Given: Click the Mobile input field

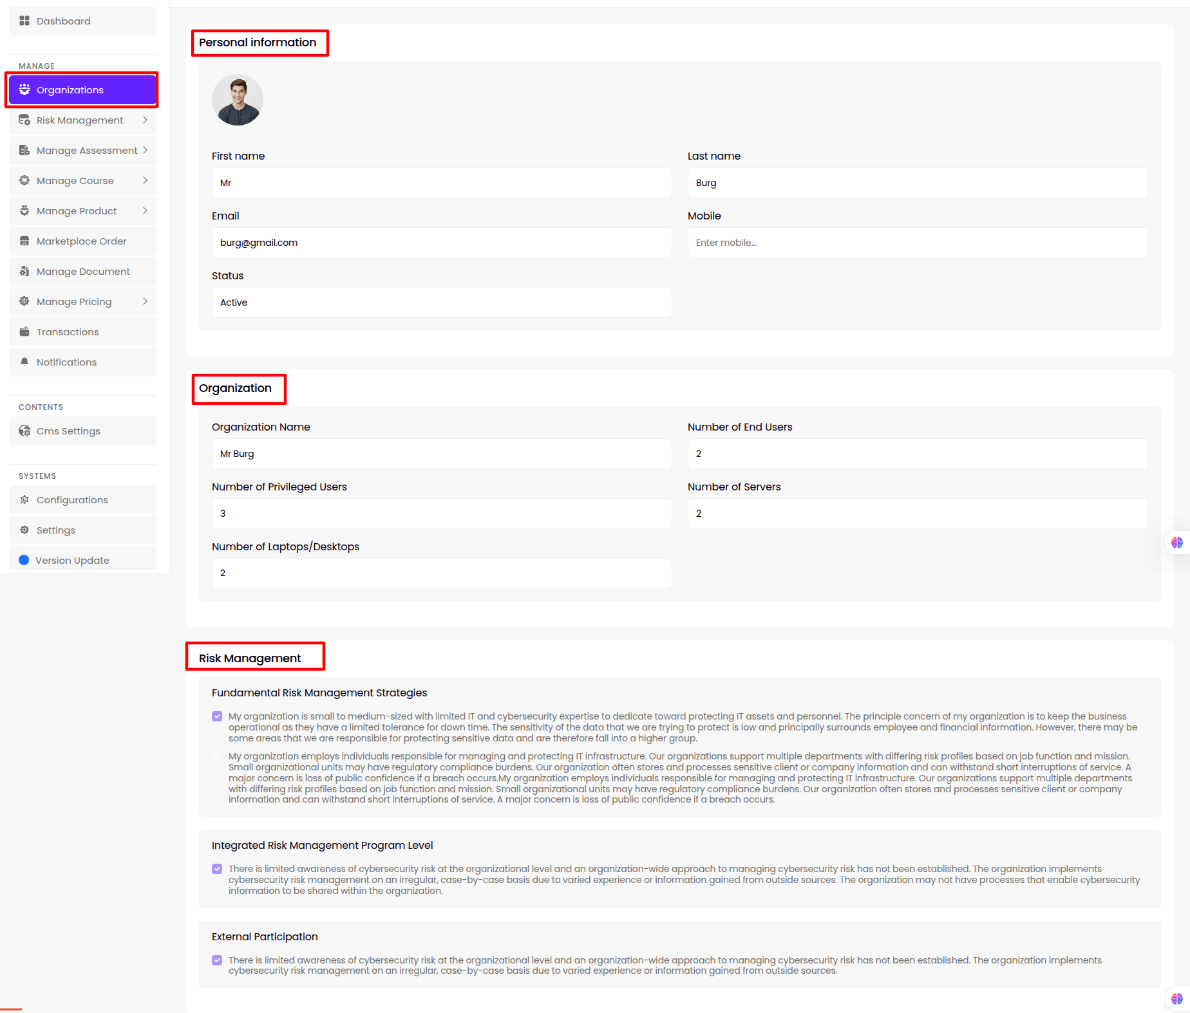Looking at the screenshot, I should [917, 243].
